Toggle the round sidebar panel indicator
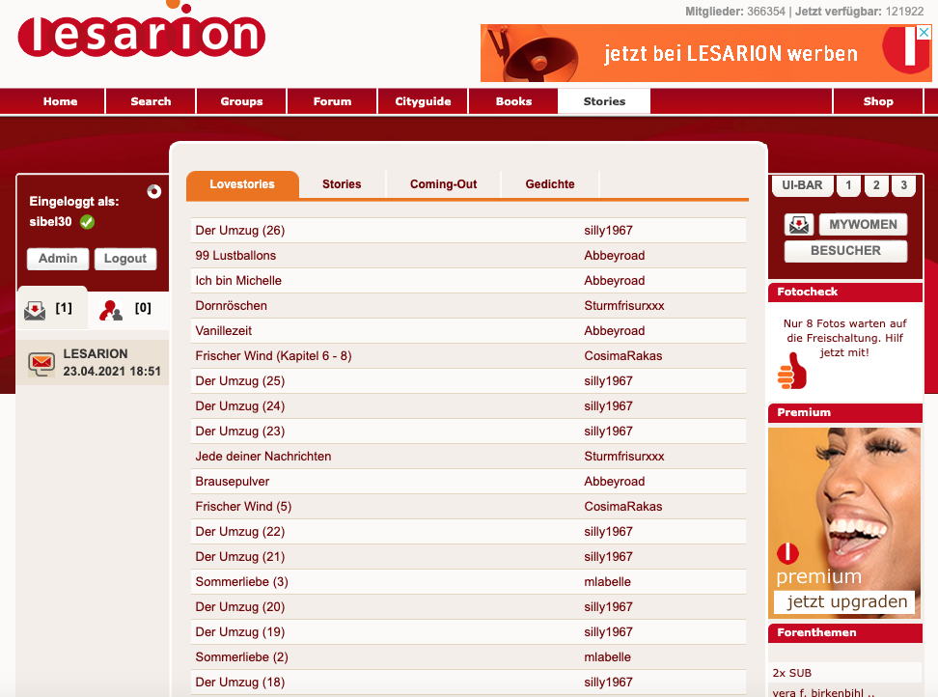 tap(153, 191)
